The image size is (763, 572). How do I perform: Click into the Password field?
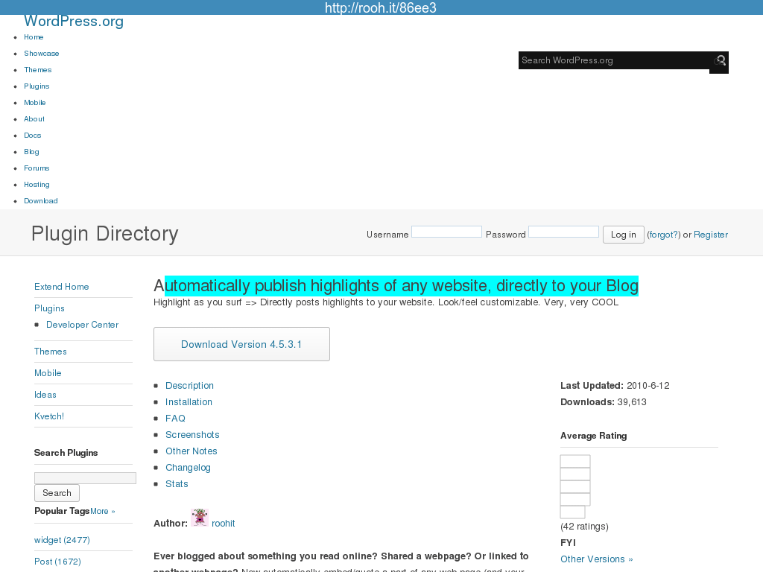pyautogui.click(x=563, y=232)
